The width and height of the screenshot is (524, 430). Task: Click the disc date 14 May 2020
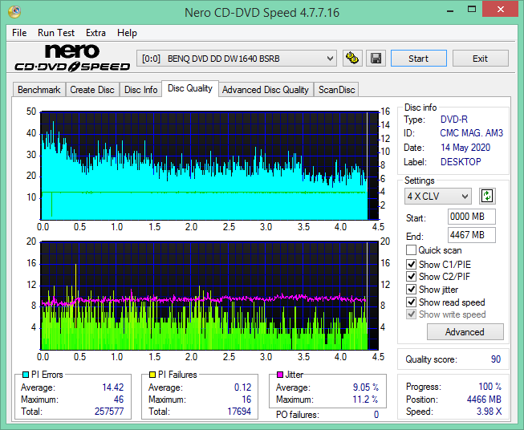tap(465, 148)
